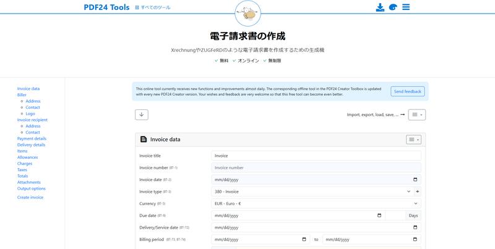Viewport: 495px width, 249px height.
Task: Click the 無料 feature label
Action: pyautogui.click(x=224, y=61)
